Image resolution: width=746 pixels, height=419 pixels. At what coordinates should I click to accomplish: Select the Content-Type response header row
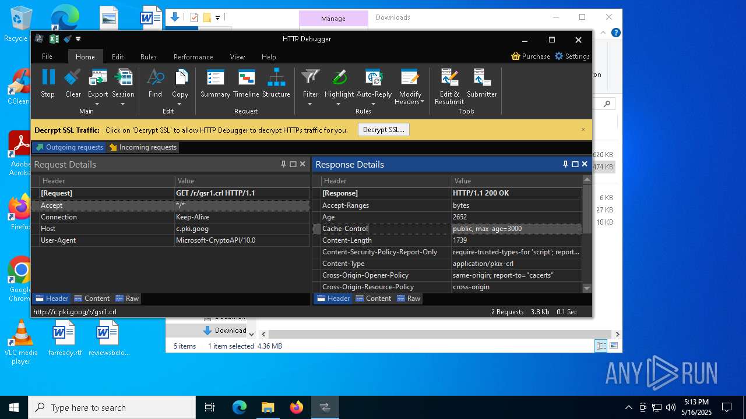448,264
